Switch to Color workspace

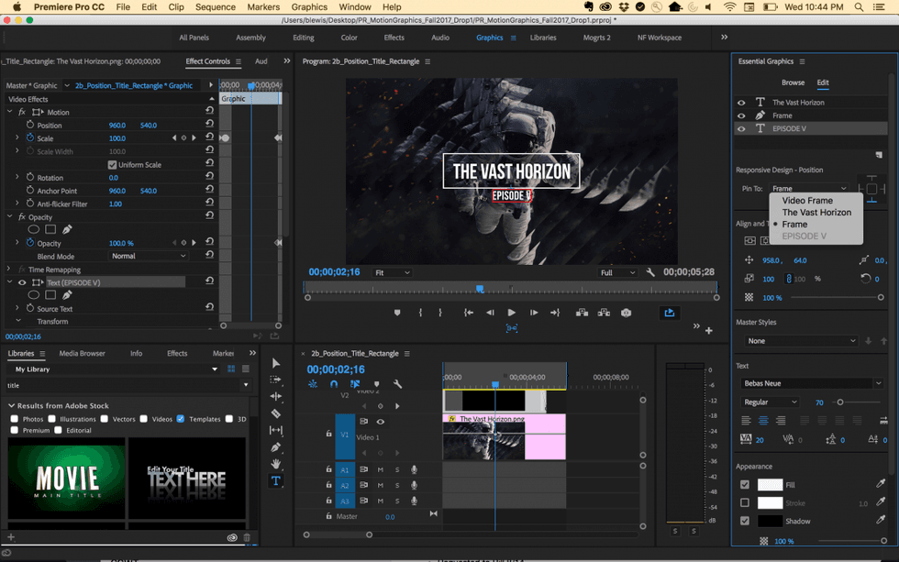point(350,38)
